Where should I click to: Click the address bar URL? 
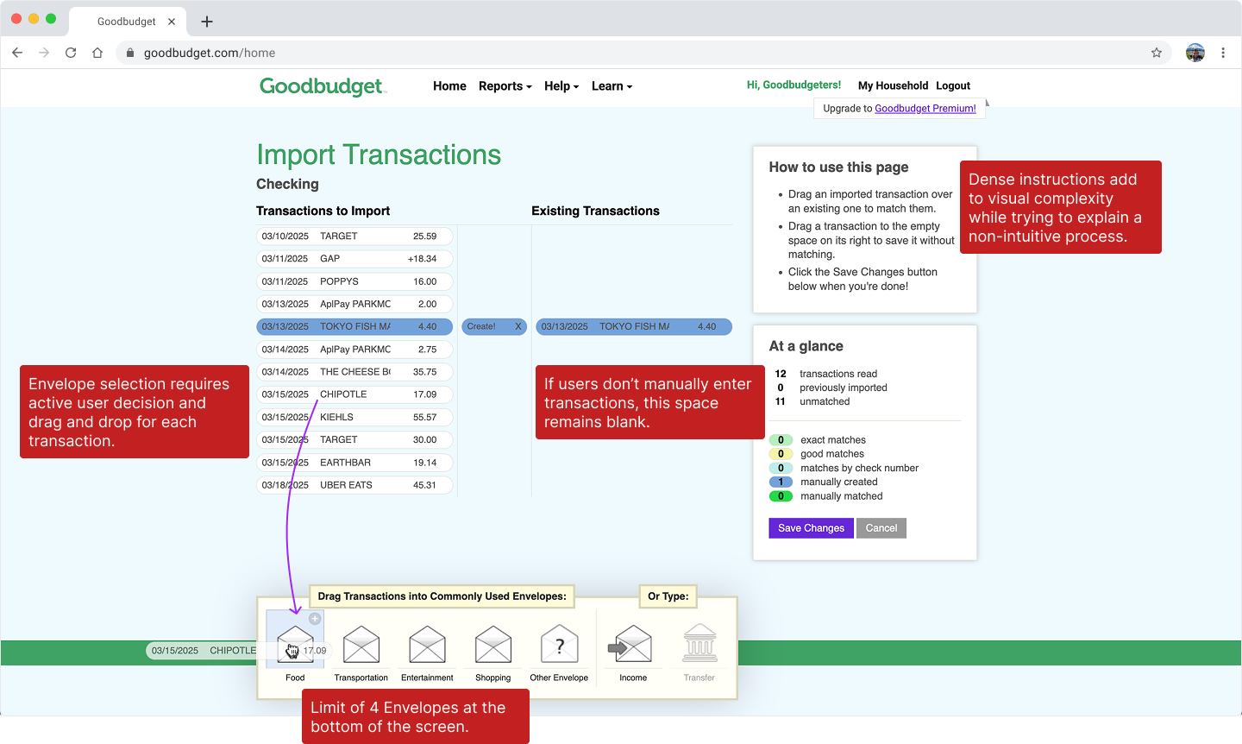210,53
